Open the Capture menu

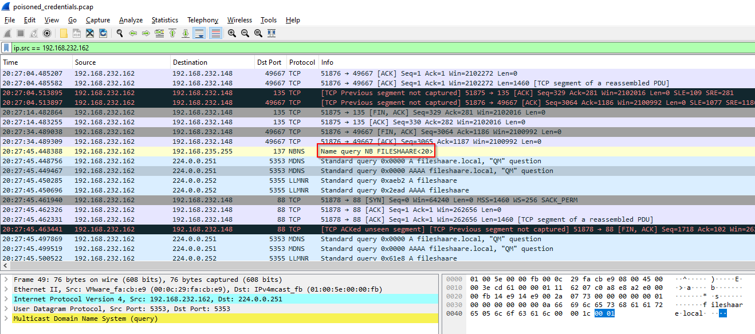(x=98, y=20)
